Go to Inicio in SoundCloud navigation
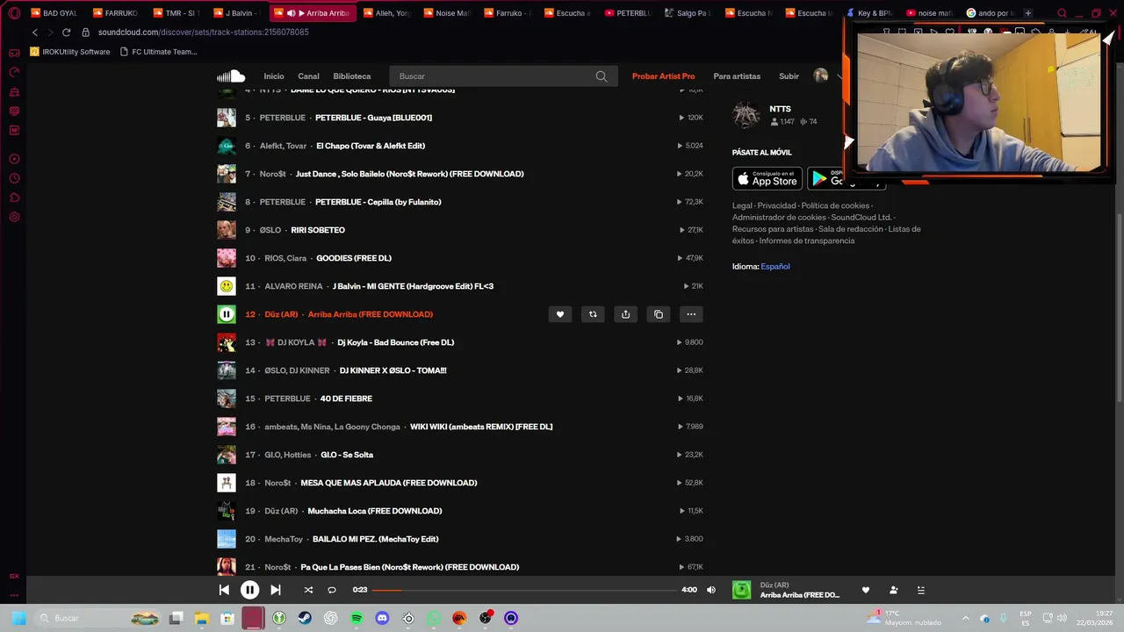Viewport: 1124px width, 632px height. (274, 76)
